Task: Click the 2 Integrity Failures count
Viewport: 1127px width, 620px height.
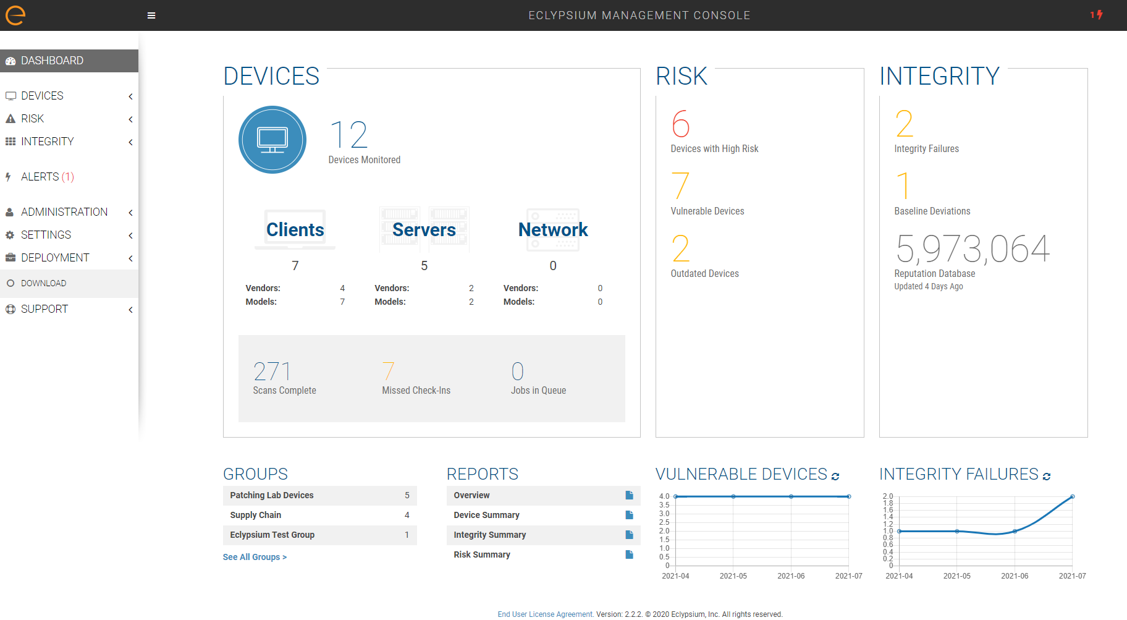Action: [904, 124]
